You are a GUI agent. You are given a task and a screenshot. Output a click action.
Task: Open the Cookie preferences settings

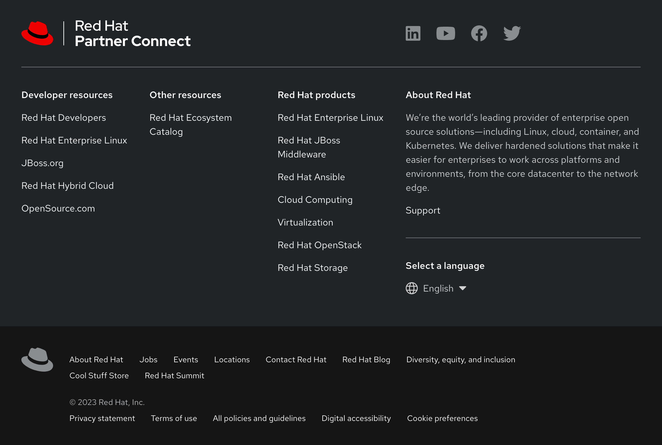coord(442,418)
